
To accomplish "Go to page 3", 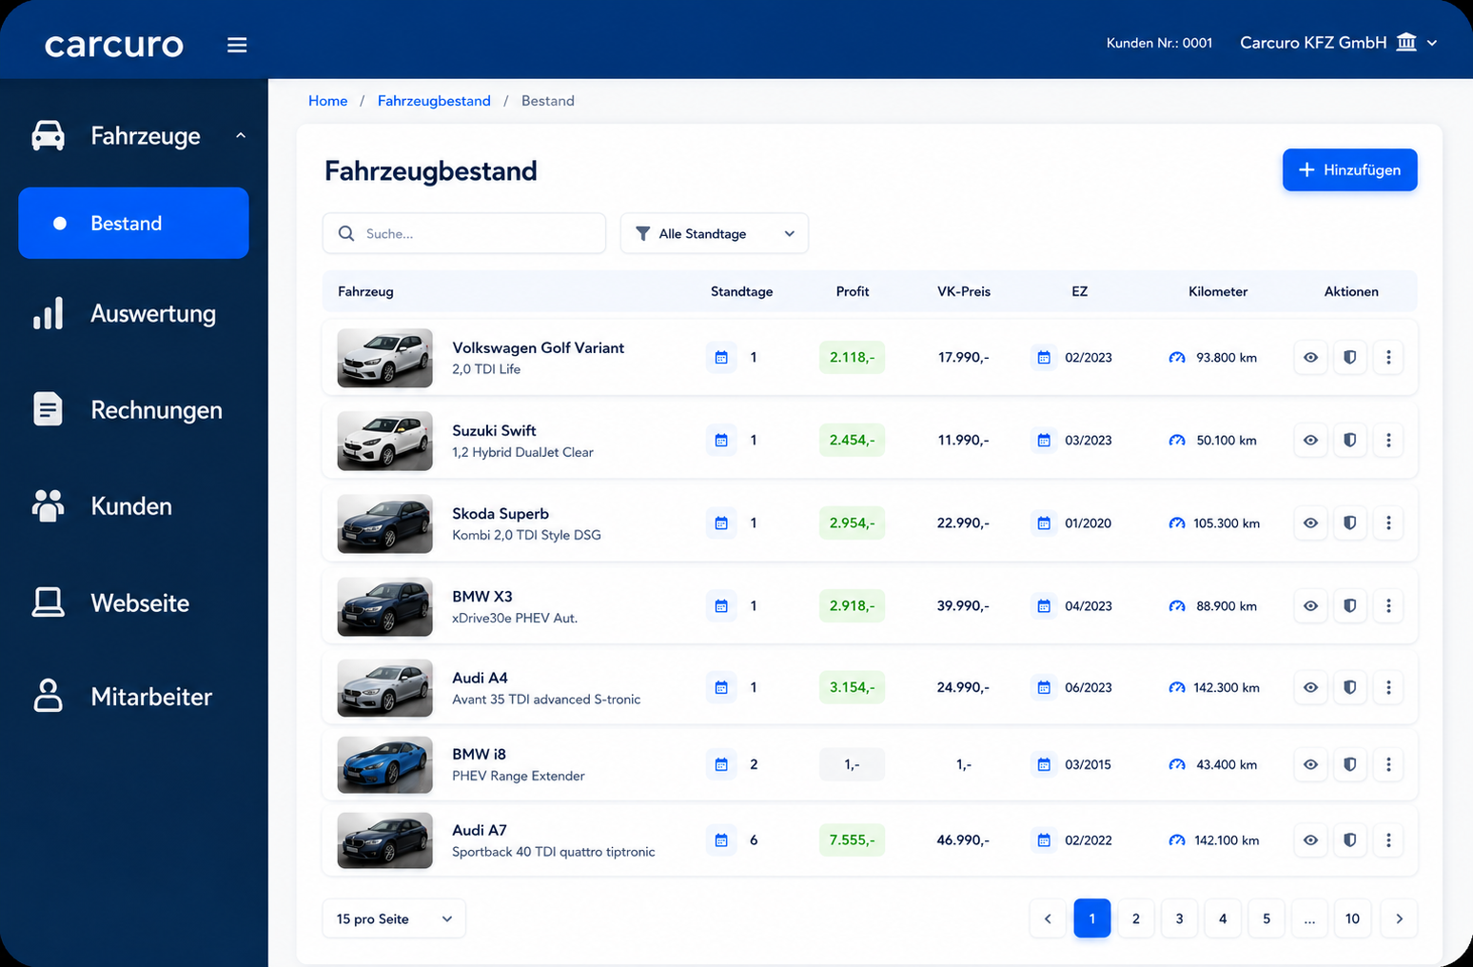I will [1179, 918].
